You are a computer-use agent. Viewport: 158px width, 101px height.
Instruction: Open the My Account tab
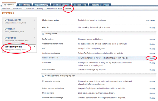click(9, 4)
